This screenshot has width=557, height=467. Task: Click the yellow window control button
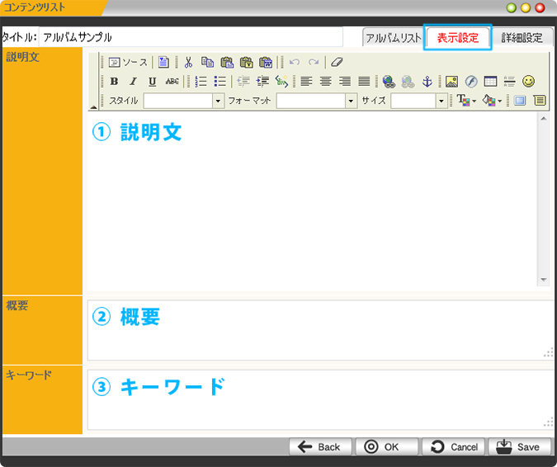click(526, 7)
